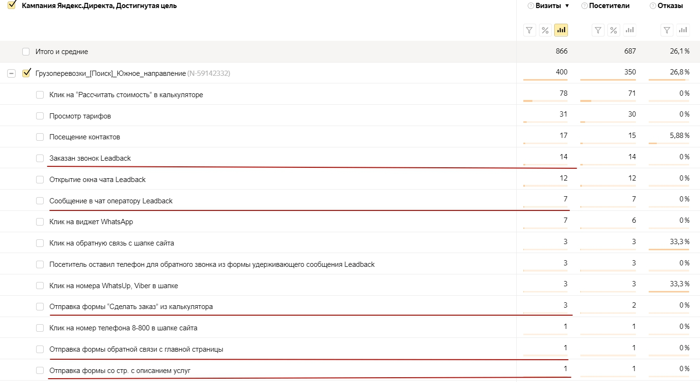This screenshot has width=700, height=382.
Task: Click percent icon under Визиты column
Action: click(545, 30)
